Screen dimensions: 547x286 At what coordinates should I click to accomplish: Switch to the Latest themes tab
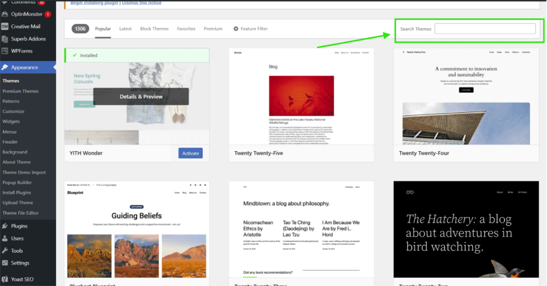(126, 29)
